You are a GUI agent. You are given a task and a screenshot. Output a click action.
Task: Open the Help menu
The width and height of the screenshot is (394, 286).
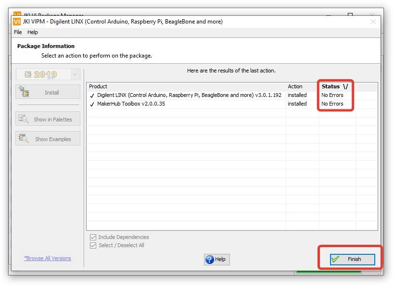pyautogui.click(x=32, y=32)
